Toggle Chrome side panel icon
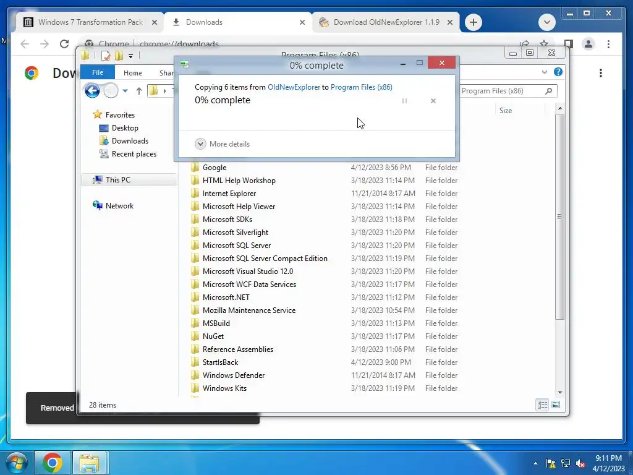Viewport: 633px width, 475px height. 569,44
